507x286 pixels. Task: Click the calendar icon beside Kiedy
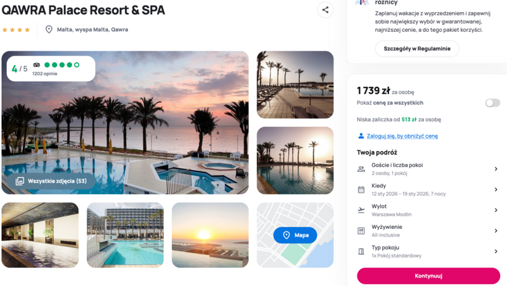coord(361,190)
